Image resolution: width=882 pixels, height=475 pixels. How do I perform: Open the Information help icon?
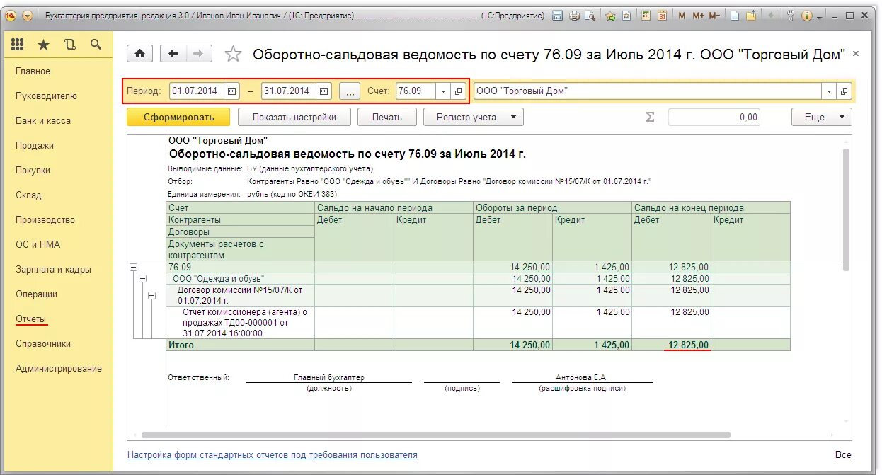806,16
